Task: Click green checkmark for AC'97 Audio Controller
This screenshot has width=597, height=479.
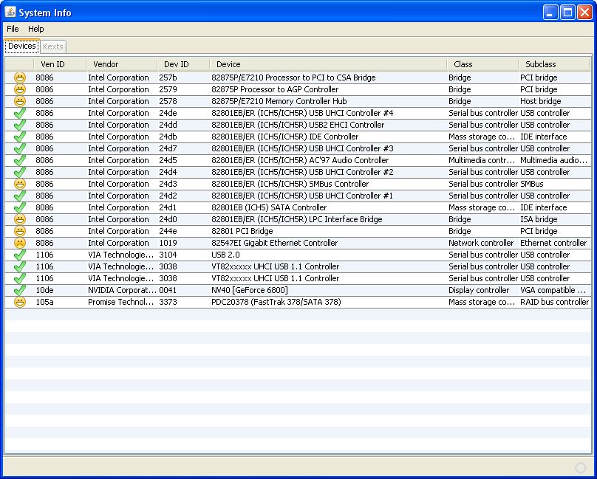Action: point(20,160)
